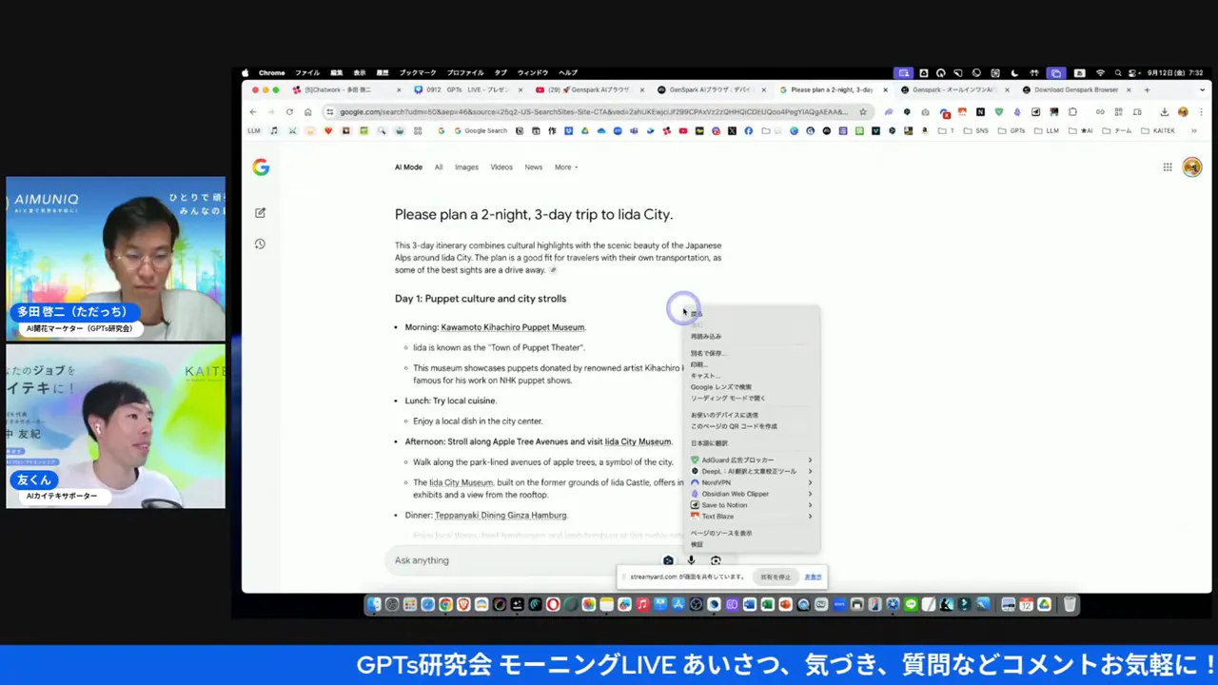Switch to the Download Genspark Browser tab
The height and width of the screenshot is (685, 1218).
1075,89
